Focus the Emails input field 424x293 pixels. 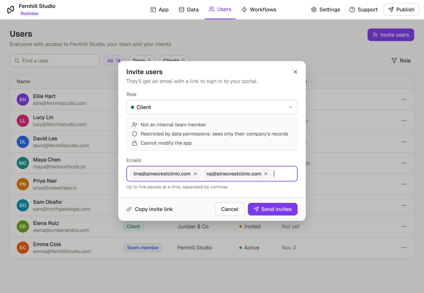pyautogui.click(x=212, y=174)
